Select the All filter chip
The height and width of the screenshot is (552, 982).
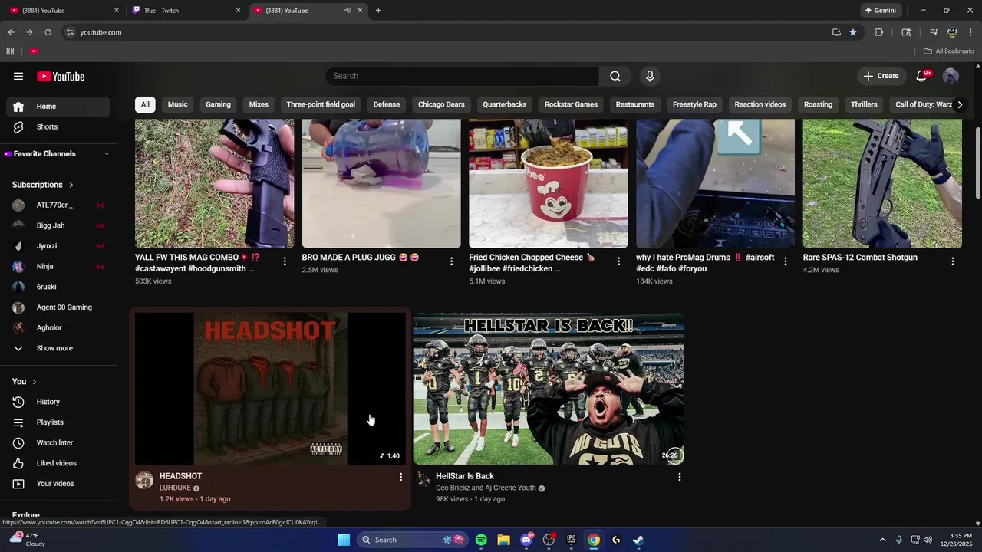tap(145, 104)
